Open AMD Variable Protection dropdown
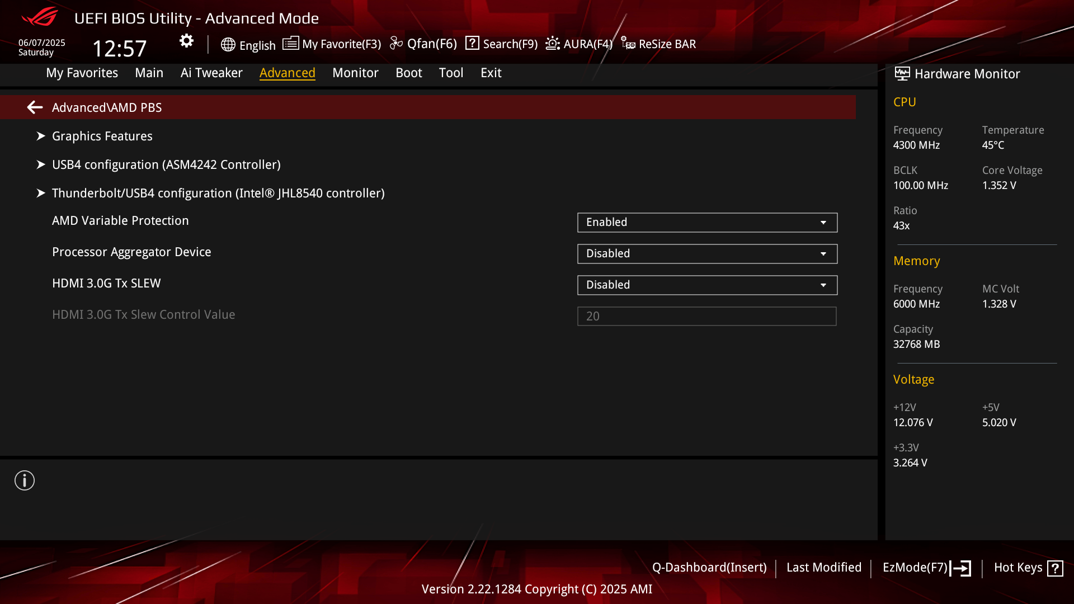 [x=707, y=223]
